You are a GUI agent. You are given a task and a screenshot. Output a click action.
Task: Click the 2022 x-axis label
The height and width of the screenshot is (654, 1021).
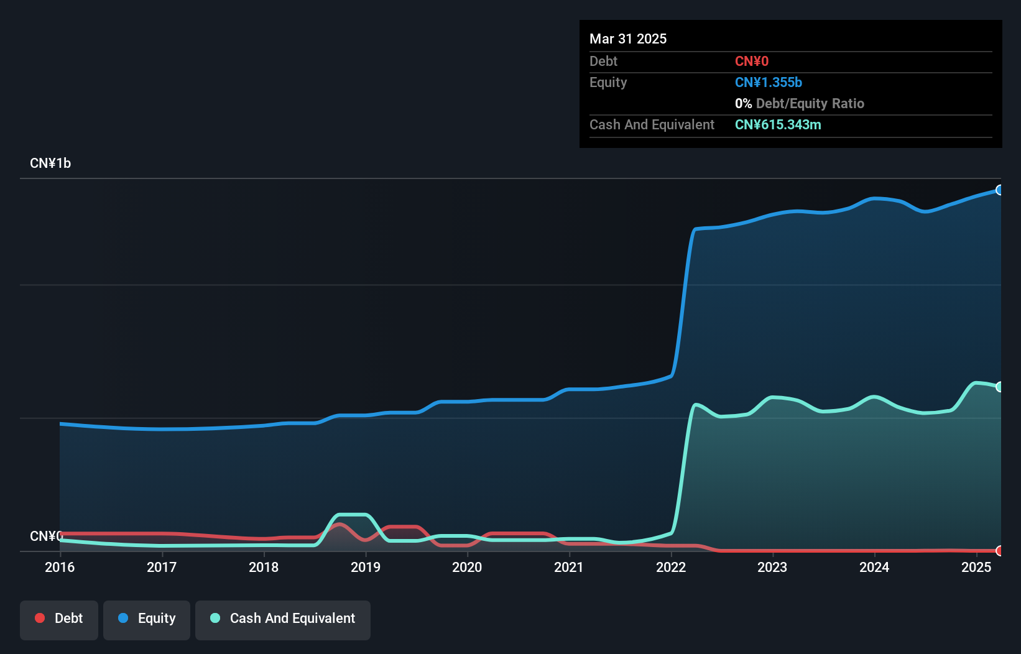point(671,567)
